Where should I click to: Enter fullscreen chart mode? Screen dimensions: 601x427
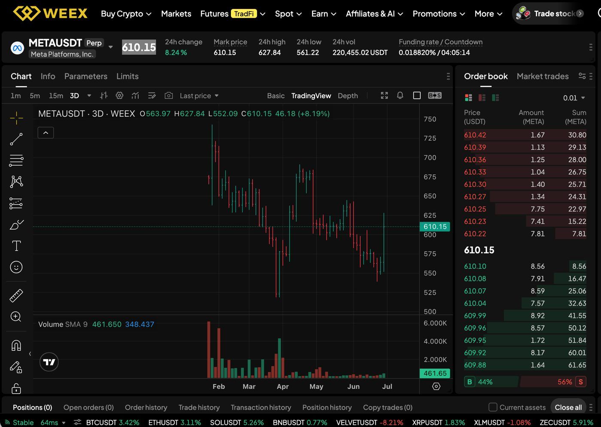[x=384, y=95]
